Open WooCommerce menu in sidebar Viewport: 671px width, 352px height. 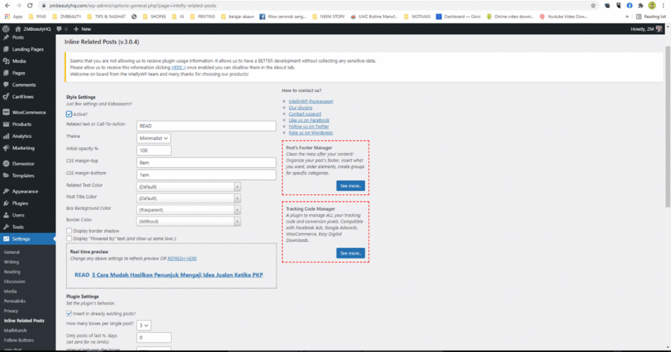pyautogui.click(x=28, y=113)
